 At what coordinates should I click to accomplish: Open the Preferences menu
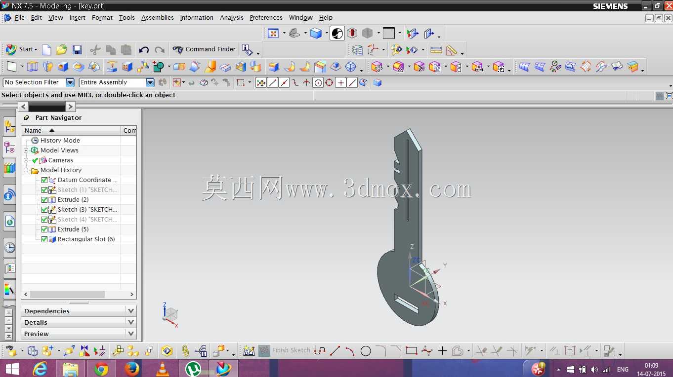click(266, 18)
